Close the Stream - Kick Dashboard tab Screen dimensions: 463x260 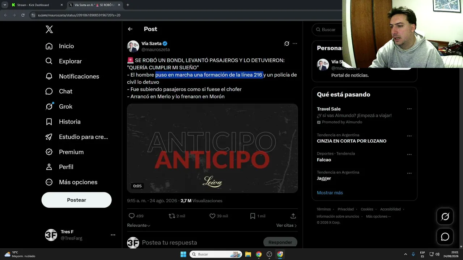coord(61,5)
